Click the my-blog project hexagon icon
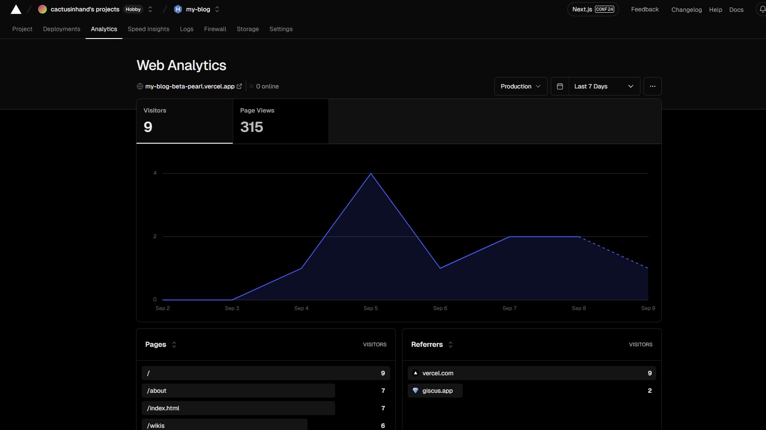This screenshot has width=766, height=430. 178,9
